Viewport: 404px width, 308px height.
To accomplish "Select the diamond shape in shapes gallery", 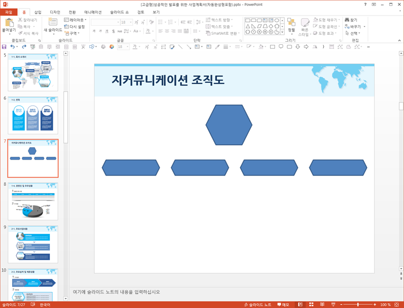I will pos(271,26).
